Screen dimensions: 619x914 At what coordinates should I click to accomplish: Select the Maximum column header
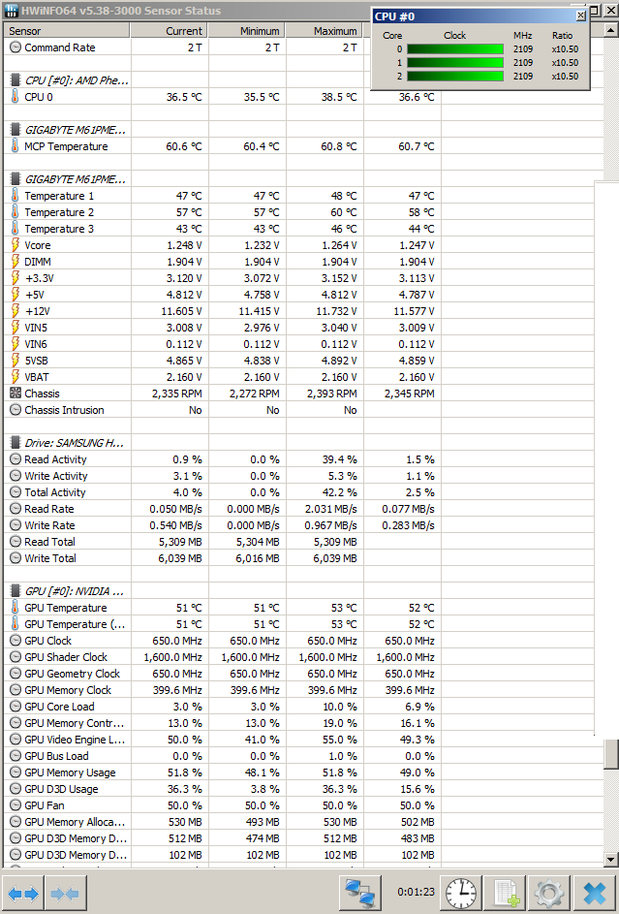coord(325,30)
